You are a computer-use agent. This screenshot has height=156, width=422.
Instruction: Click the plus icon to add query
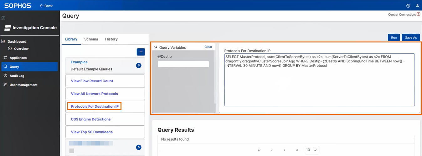pos(141,52)
